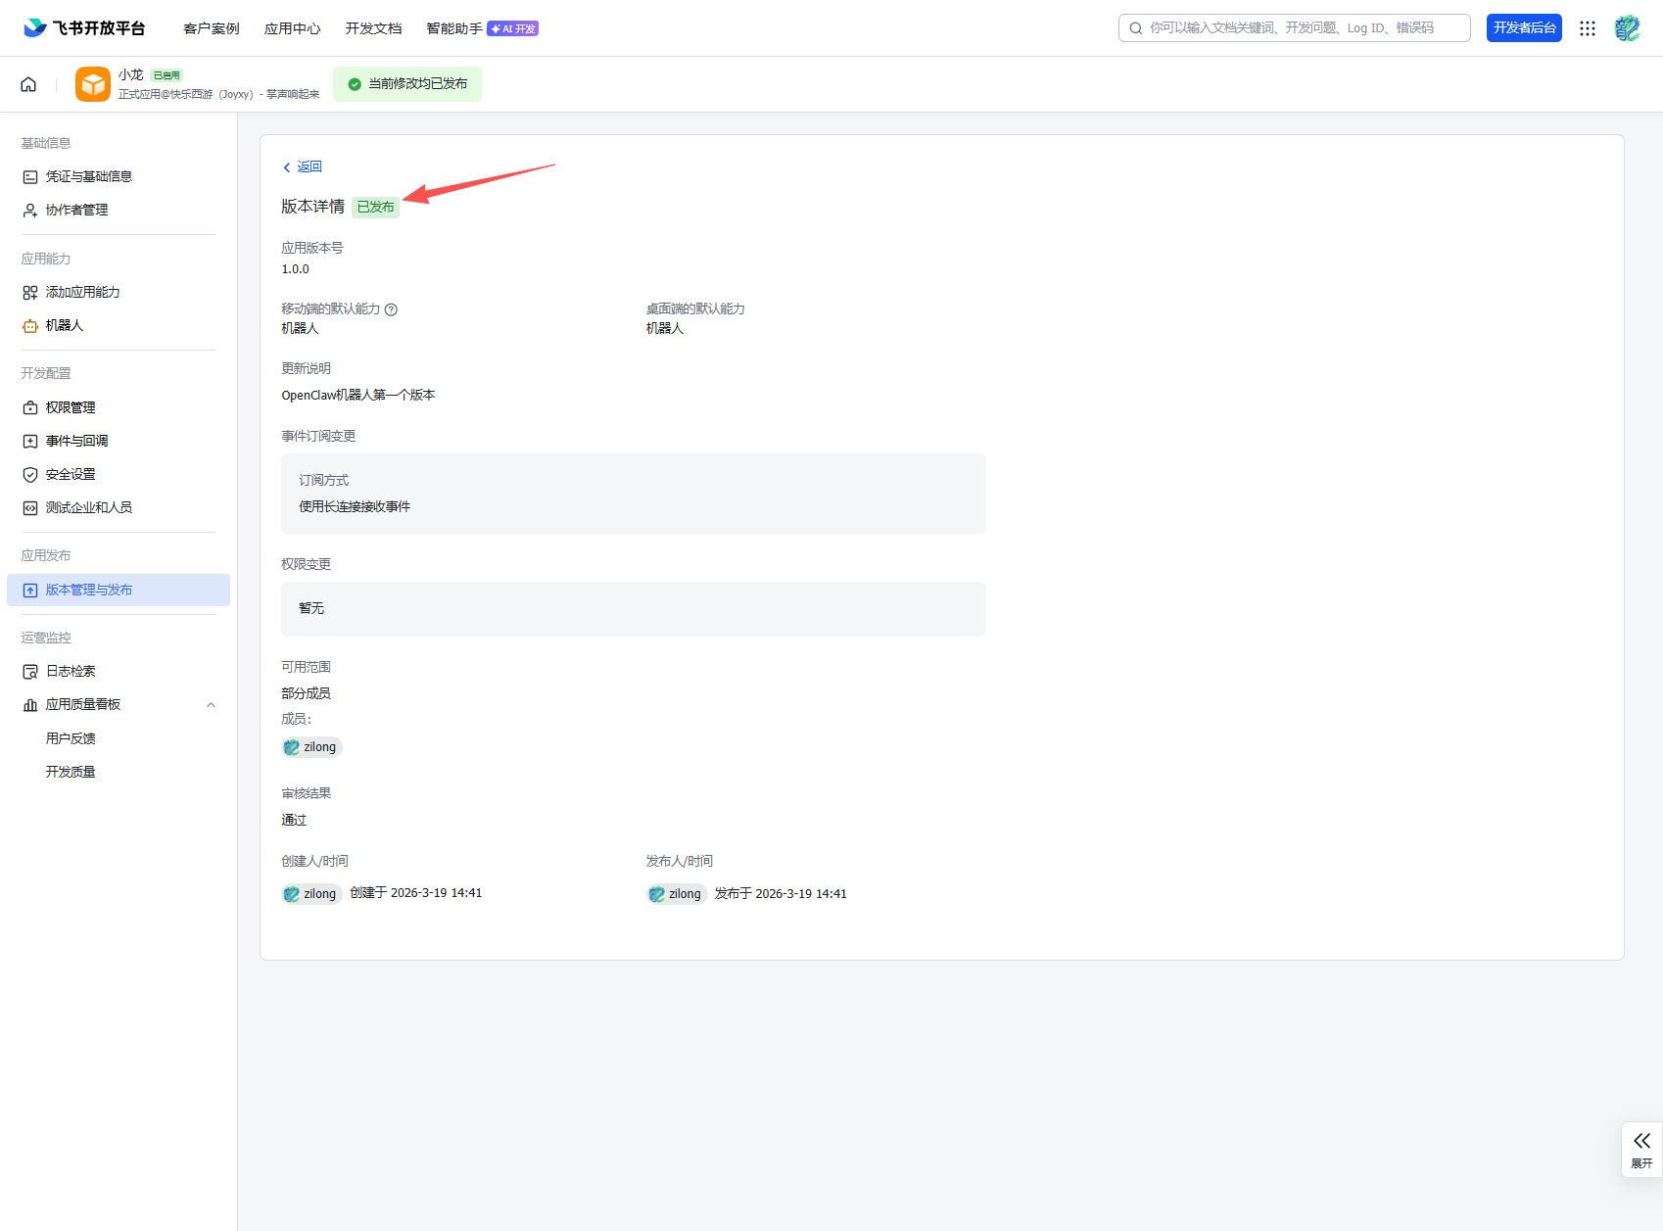Click 通过 under 审核结果

click(x=294, y=821)
